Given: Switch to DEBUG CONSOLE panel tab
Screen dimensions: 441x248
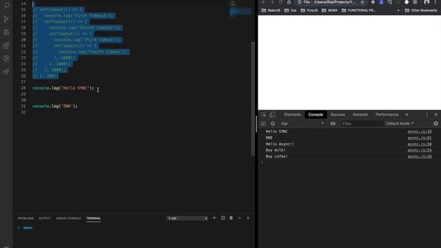Looking at the screenshot, I should (68, 218).
